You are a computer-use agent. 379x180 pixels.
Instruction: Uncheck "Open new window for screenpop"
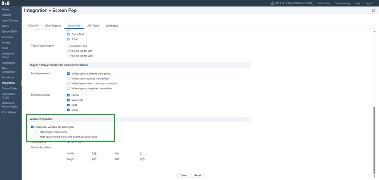coord(32,127)
